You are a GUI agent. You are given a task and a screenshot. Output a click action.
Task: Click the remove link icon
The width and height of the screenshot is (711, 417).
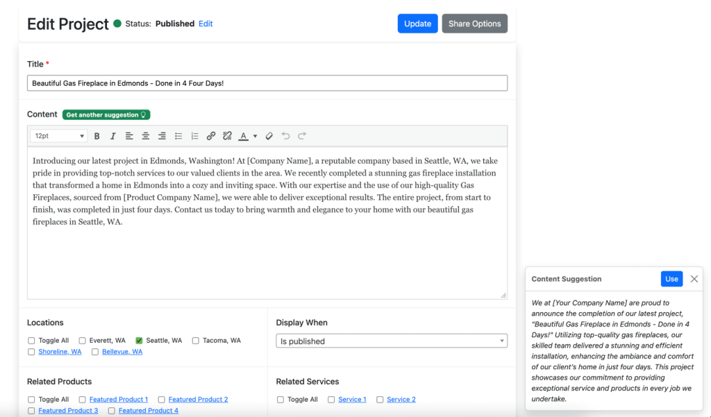(227, 136)
